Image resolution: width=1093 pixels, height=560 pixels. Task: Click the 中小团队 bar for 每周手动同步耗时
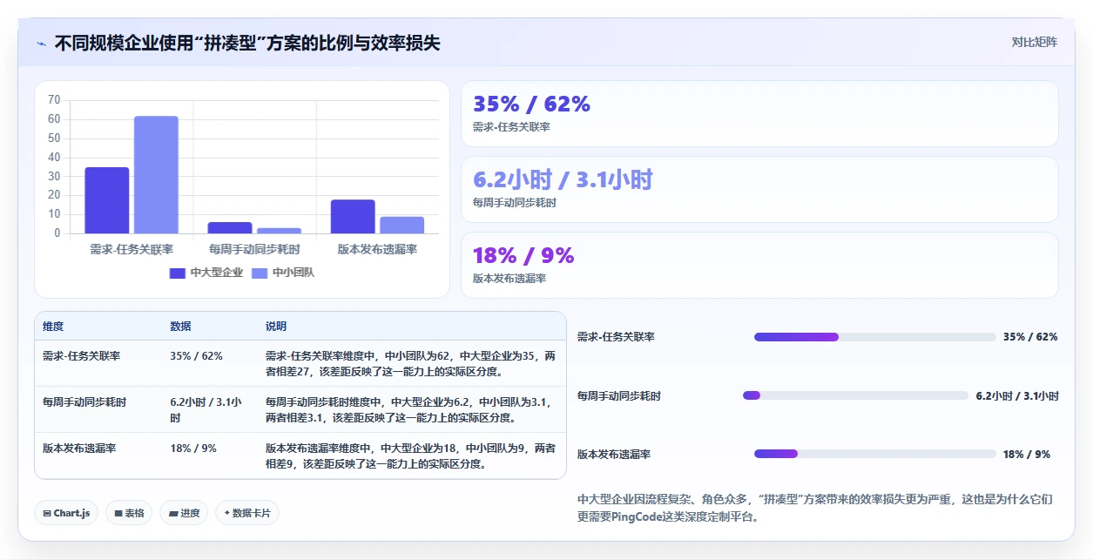pos(279,231)
